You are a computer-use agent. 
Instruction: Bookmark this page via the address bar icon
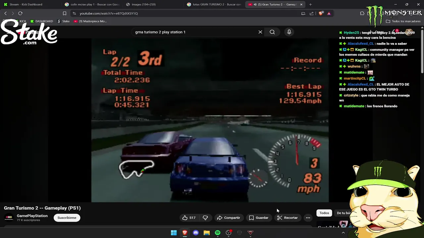(x=65, y=14)
